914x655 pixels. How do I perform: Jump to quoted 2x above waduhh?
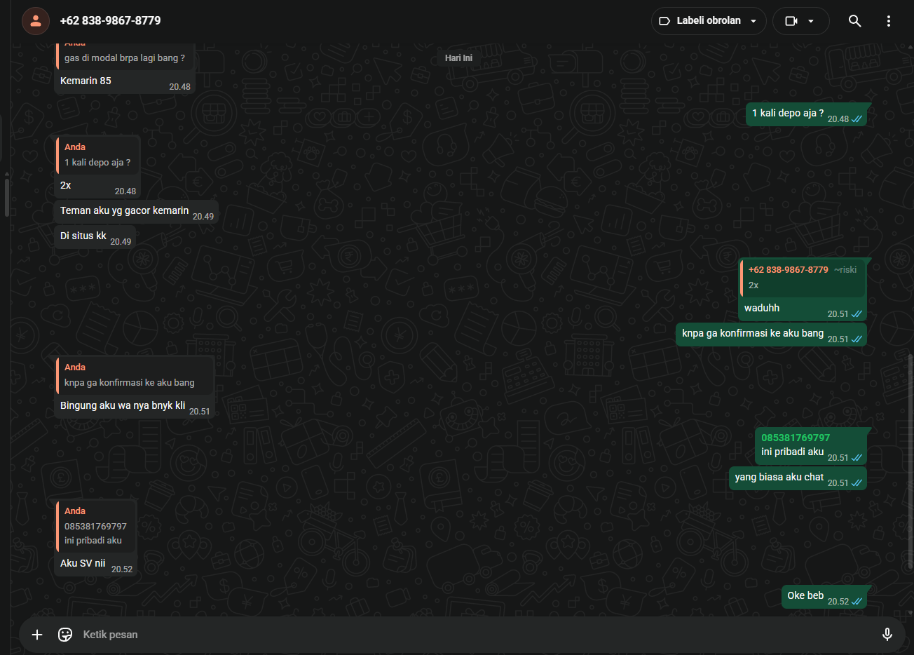803,278
